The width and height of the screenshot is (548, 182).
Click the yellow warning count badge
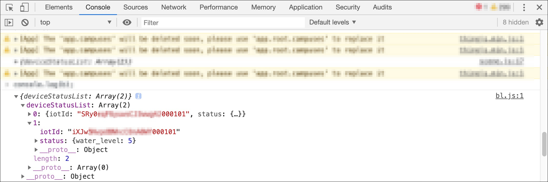(x=501, y=7)
